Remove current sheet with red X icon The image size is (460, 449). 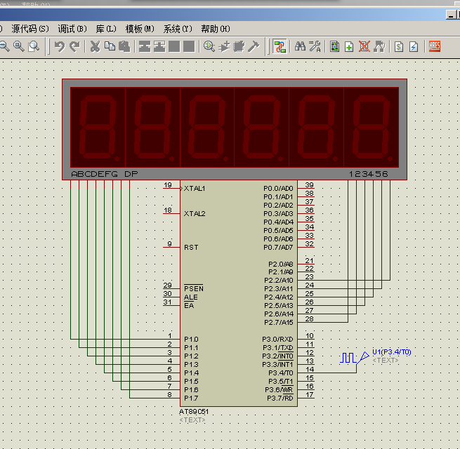point(364,46)
